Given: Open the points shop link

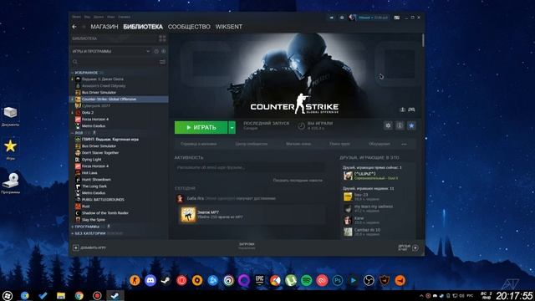Looking at the screenshot, I should point(298,144).
